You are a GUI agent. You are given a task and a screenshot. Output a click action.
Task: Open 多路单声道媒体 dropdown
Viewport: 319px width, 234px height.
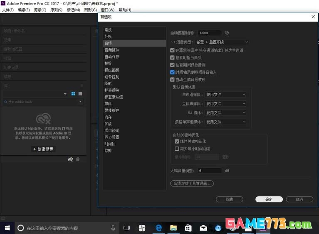tap(225, 122)
